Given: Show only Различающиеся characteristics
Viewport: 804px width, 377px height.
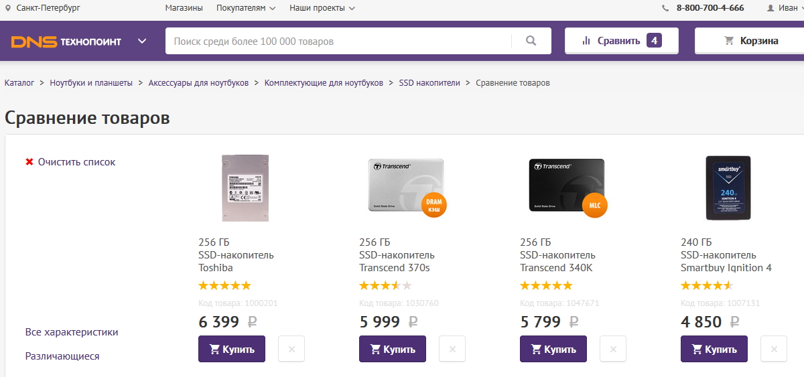Looking at the screenshot, I should coord(62,356).
